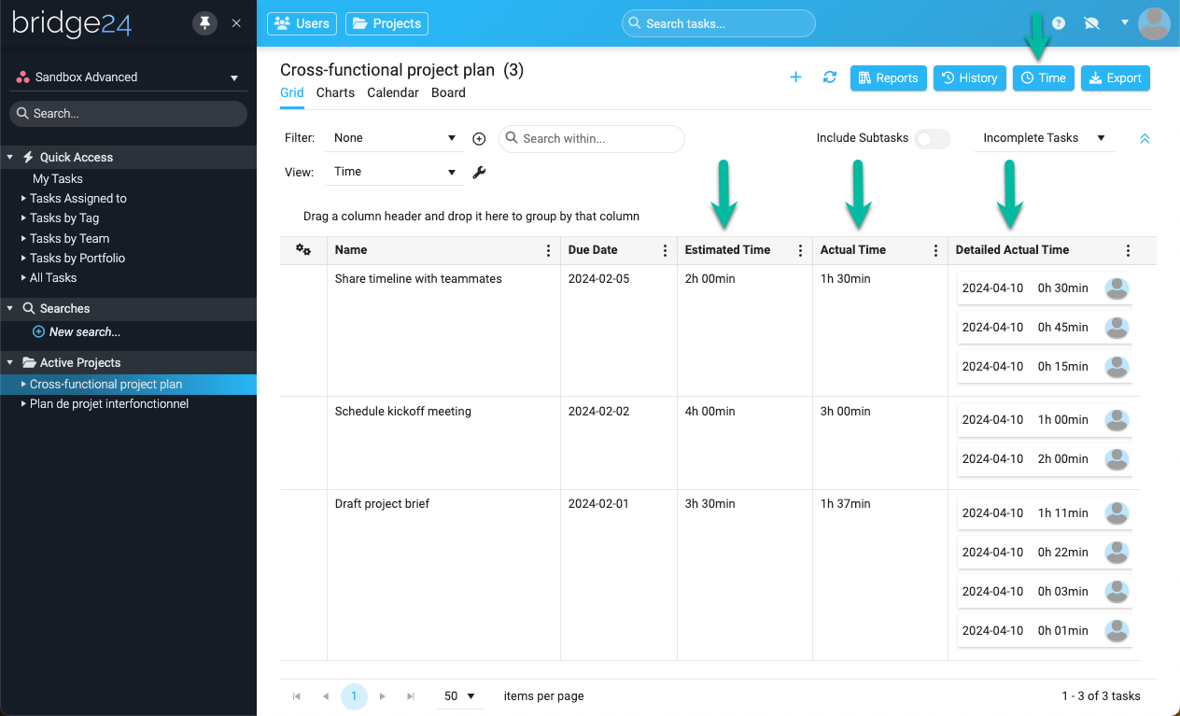Screen dimensions: 1180x716
Task: Open the Estimated Time column menu dots
Action: click(800, 250)
